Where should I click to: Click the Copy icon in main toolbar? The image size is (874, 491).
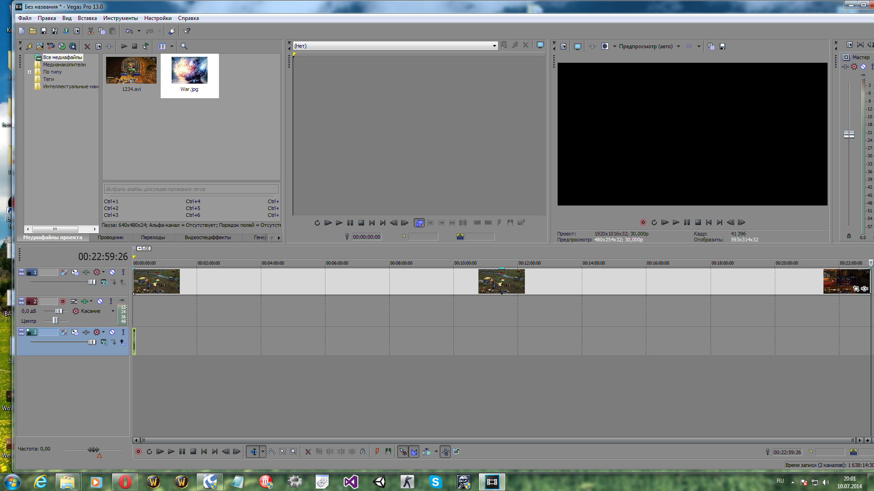tap(102, 31)
